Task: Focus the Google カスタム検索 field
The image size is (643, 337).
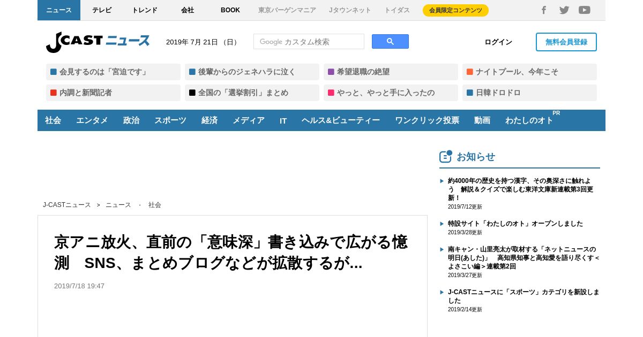Action: click(x=309, y=42)
